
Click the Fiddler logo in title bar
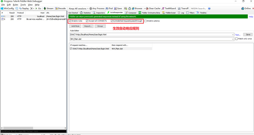[x=2, y=1]
